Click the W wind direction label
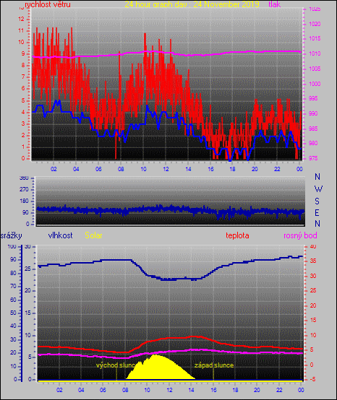This screenshot has height=400, width=337. [318, 189]
